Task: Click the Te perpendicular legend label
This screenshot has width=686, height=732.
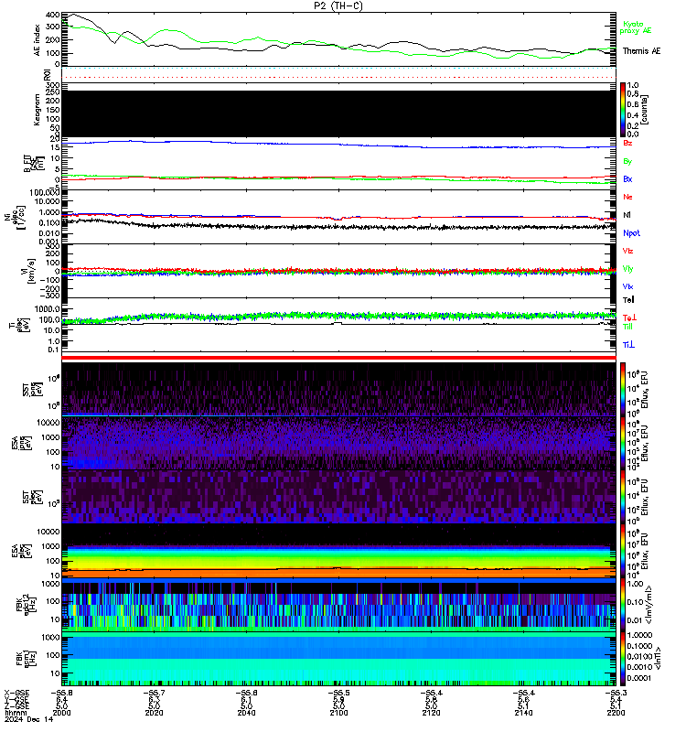Action: pos(629,317)
